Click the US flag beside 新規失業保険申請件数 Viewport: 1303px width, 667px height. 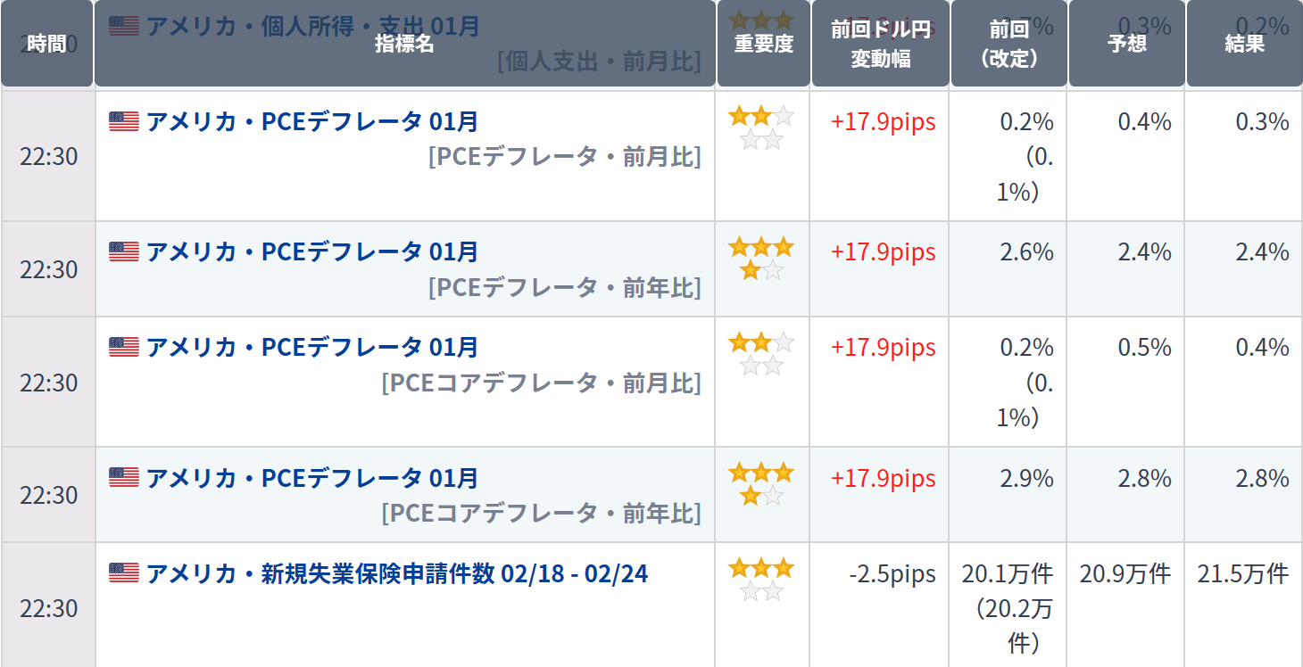click(x=124, y=572)
